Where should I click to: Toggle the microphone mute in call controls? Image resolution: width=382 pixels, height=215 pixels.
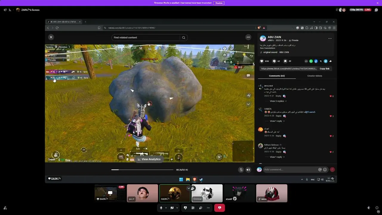point(161,208)
